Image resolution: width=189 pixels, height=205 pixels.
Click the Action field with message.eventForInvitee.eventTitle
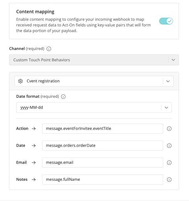103,129
